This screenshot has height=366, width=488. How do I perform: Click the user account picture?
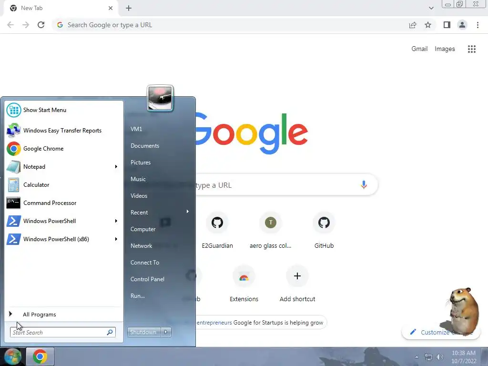tap(160, 98)
